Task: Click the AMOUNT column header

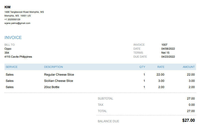Action: (189, 67)
